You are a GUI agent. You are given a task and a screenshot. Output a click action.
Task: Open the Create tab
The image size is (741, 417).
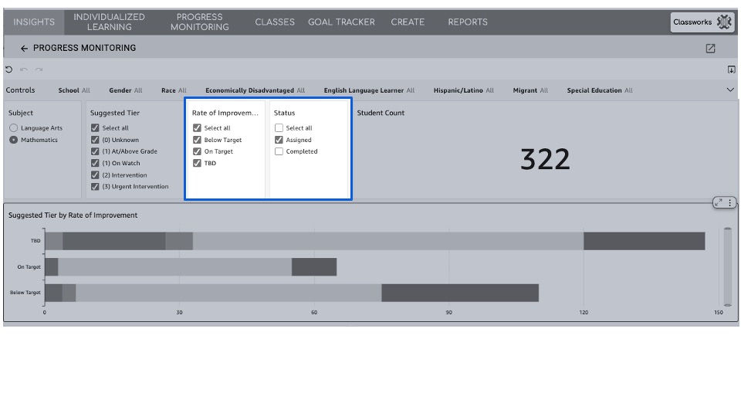point(408,22)
